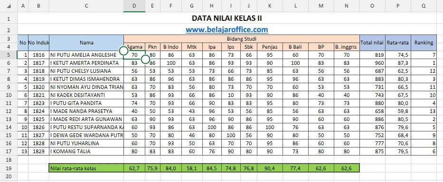Click the Agama subject header
The image size is (443, 182).
tap(134, 47)
